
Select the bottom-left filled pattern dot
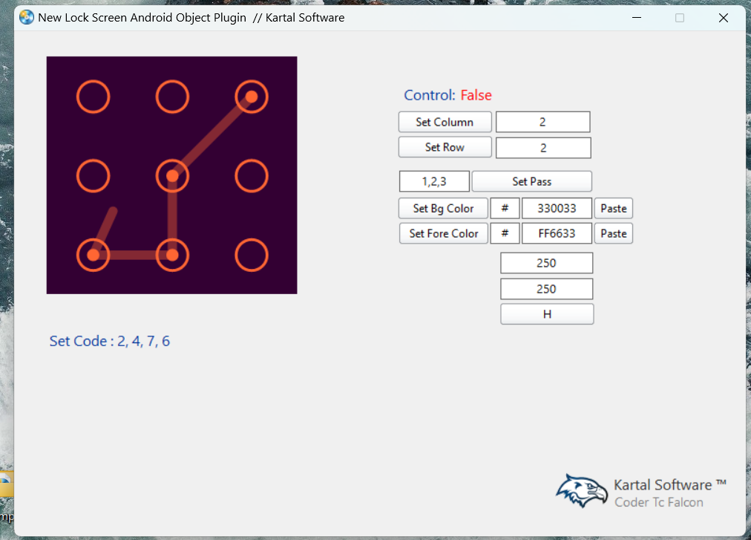(x=94, y=255)
